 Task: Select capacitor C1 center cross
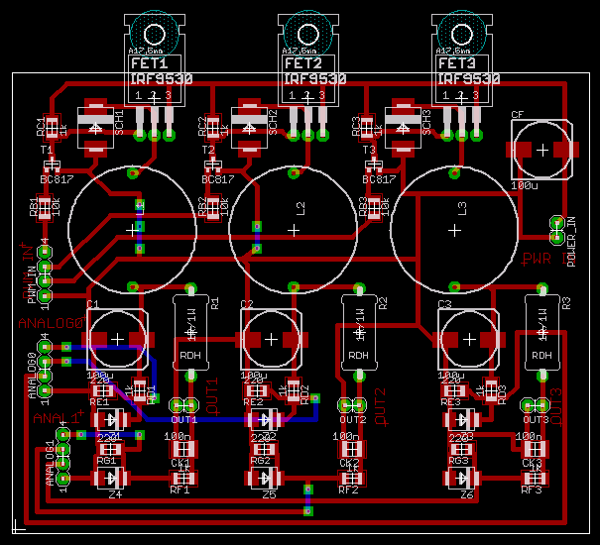pos(117,339)
